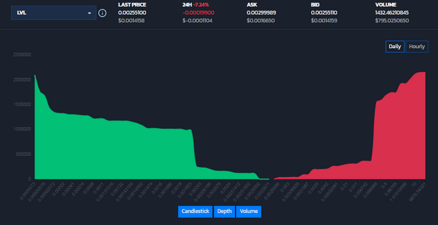Click the 2000000 y-axis label
Screen dimensions: 438x225
pos(22,80)
